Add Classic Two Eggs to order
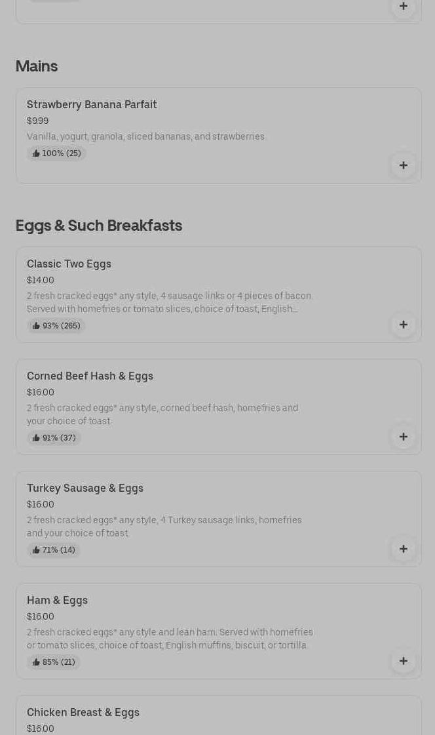The image size is (435, 735). (403, 325)
